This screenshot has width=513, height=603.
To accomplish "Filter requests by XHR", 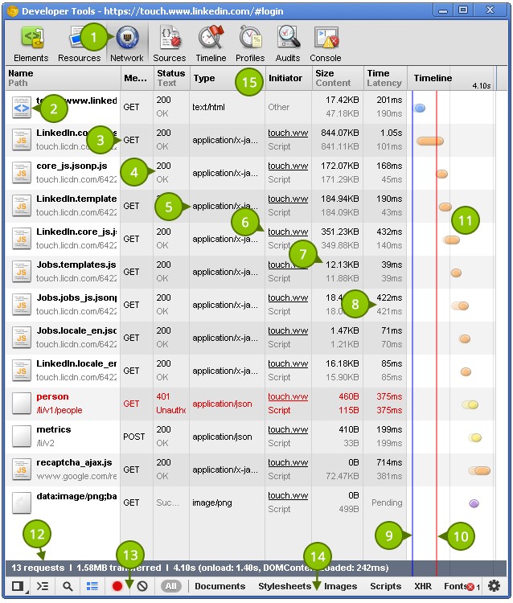I will tap(423, 586).
